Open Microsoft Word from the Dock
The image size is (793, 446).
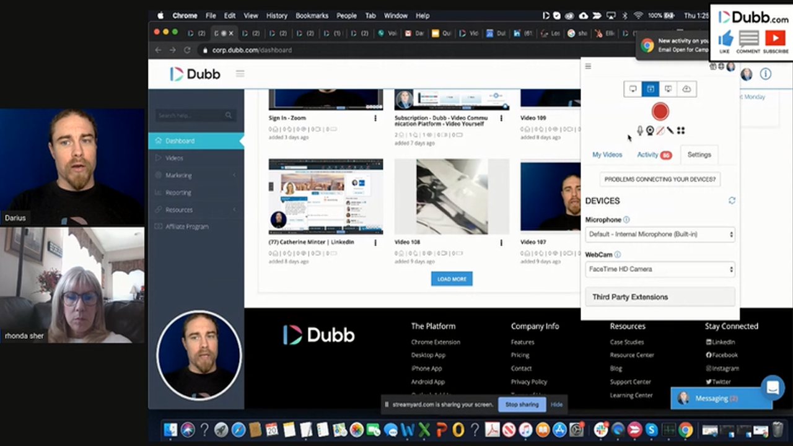click(x=407, y=429)
